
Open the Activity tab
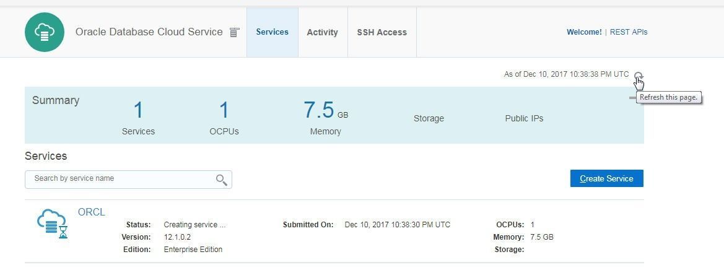click(x=322, y=32)
